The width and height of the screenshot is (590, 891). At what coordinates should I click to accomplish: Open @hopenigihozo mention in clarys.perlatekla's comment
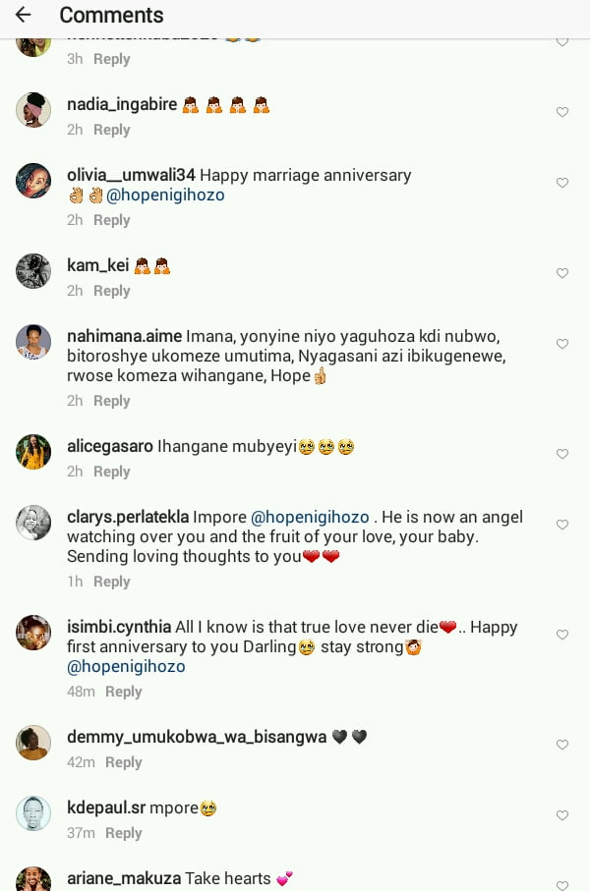[311, 517]
